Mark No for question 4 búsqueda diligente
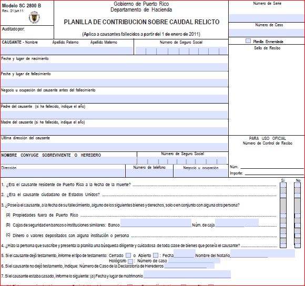Image resolution: width=305 pixels, height=286 pixels. coord(298,246)
